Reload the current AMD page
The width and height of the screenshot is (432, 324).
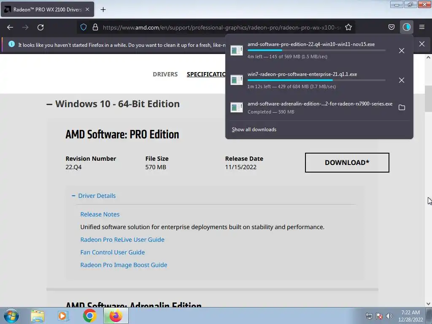pos(40,27)
